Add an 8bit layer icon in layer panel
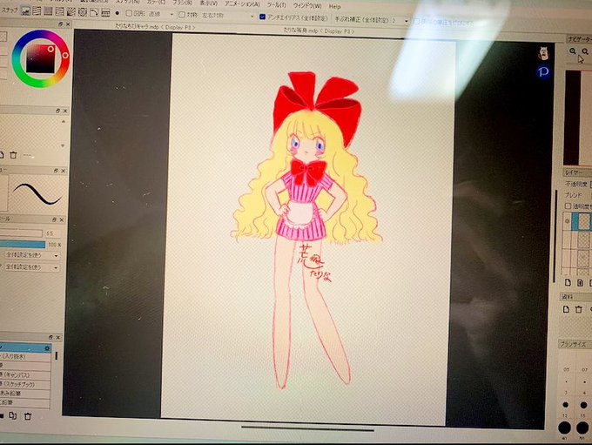The height and width of the screenshot is (445, 592). point(581,283)
